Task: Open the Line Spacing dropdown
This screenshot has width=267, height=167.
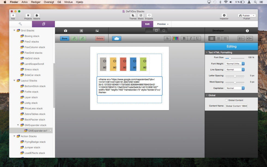Action: click(235, 70)
